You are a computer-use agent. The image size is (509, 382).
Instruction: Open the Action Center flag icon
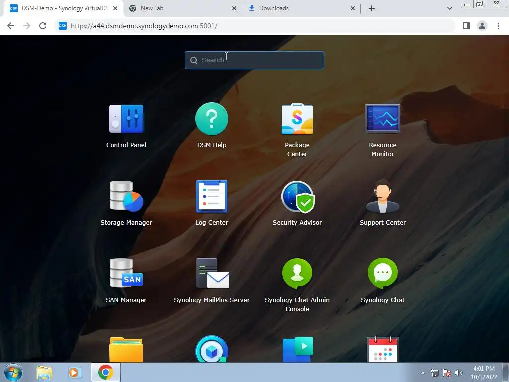[x=447, y=373]
